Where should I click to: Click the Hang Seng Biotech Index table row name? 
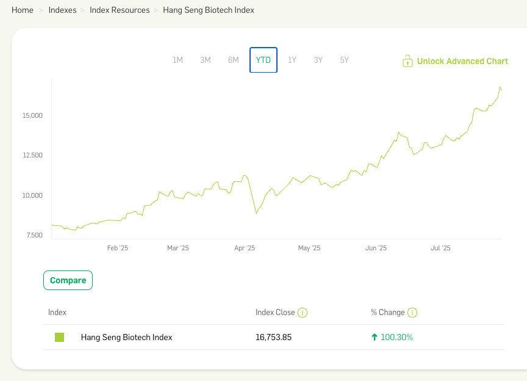pyautogui.click(x=127, y=337)
